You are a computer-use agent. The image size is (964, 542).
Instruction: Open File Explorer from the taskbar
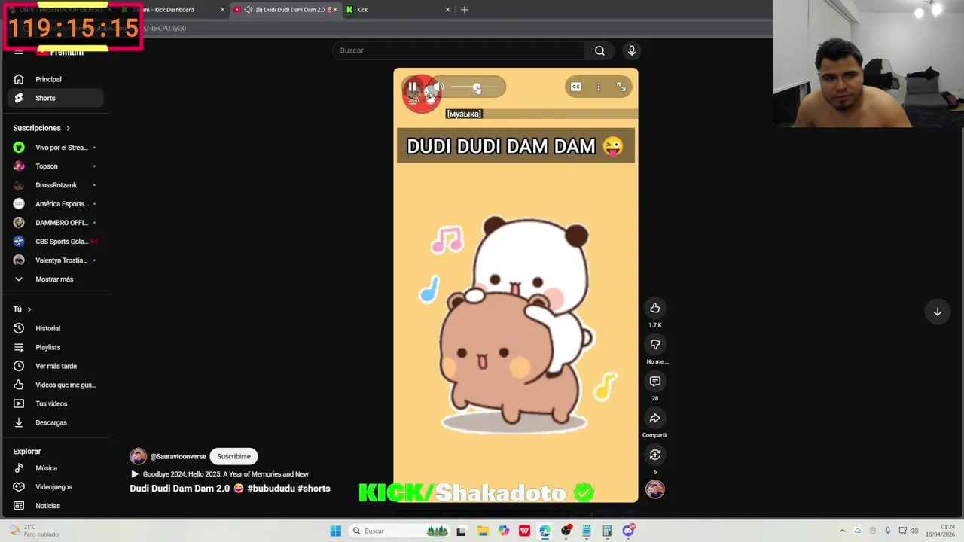[483, 531]
